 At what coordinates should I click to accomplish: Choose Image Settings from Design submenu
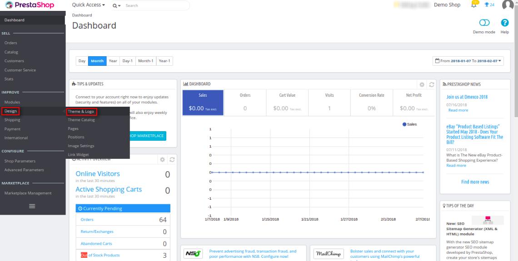(81, 146)
